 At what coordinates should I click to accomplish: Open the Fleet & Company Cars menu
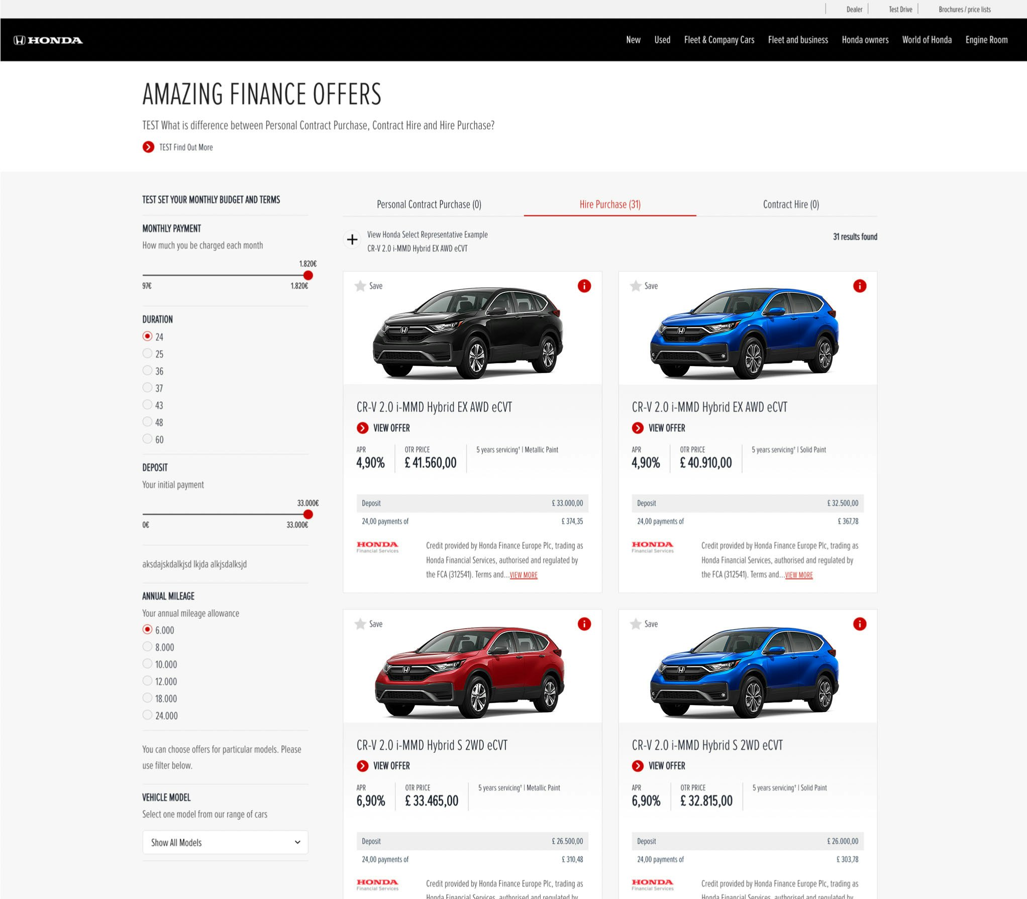[x=720, y=40]
